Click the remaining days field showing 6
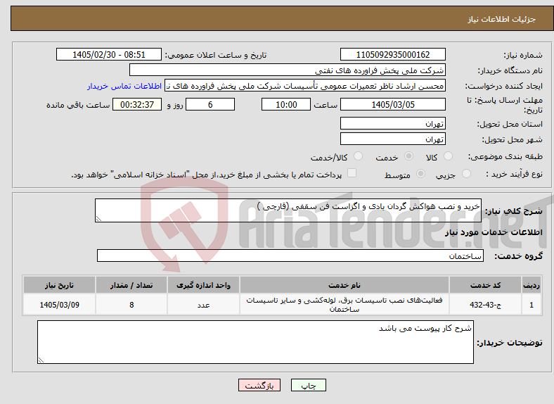 pyautogui.click(x=210, y=104)
